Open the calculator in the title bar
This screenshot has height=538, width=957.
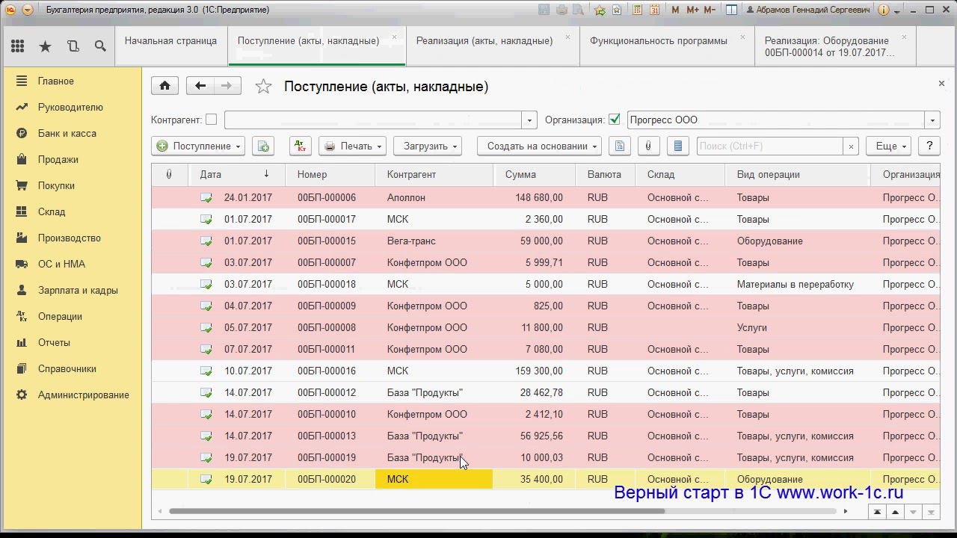click(x=638, y=10)
